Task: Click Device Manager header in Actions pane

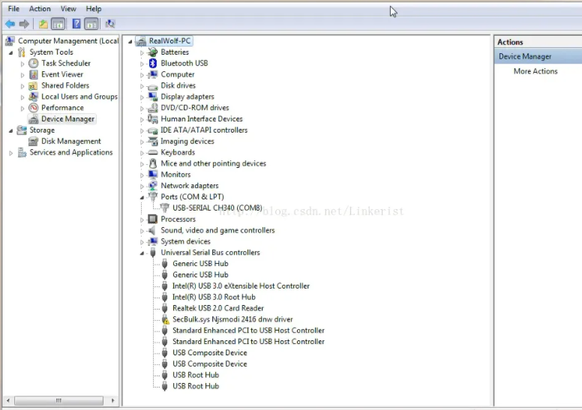Action: pos(538,56)
